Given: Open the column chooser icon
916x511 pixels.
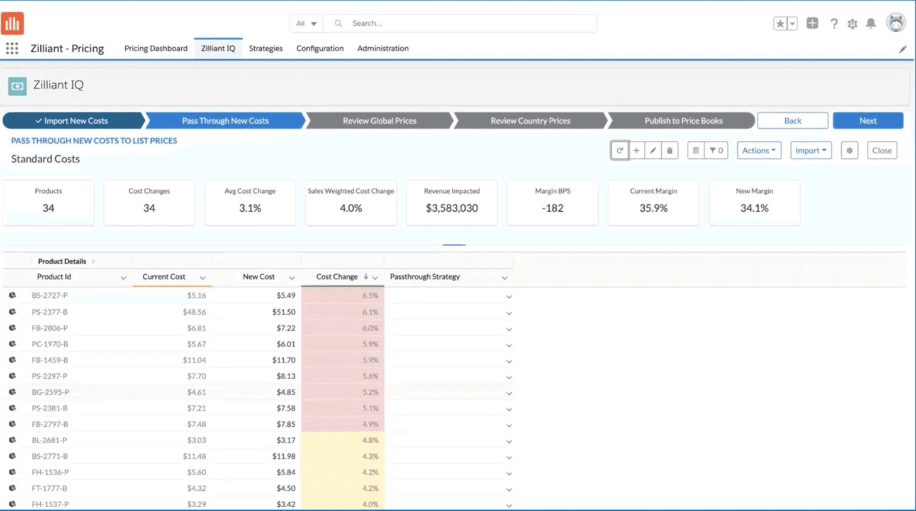Looking at the screenshot, I should (x=696, y=151).
